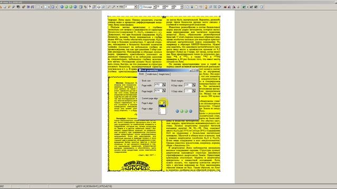The image size is (337, 189).
Task: Click first-page blue button in Book properties dialog
Action: point(177,111)
